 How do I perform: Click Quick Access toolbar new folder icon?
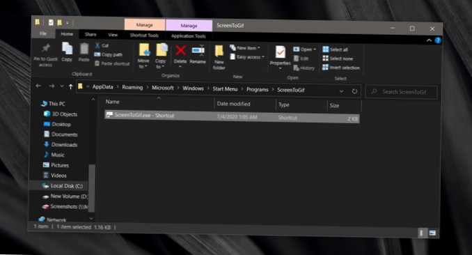pyautogui.click(x=60, y=22)
